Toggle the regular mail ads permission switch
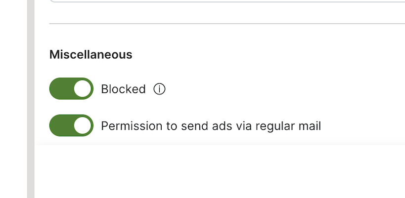 [x=71, y=126]
